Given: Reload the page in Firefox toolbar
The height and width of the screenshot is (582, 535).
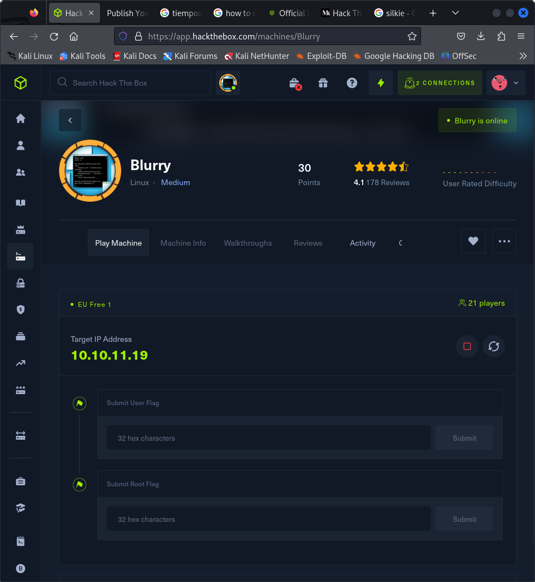Looking at the screenshot, I should tap(54, 36).
